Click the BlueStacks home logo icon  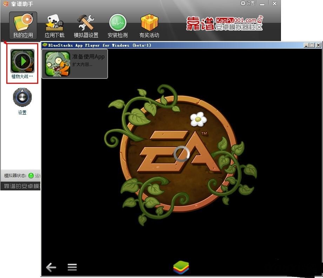tap(181, 267)
